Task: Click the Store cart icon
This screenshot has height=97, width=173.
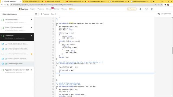Action: (70, 9)
